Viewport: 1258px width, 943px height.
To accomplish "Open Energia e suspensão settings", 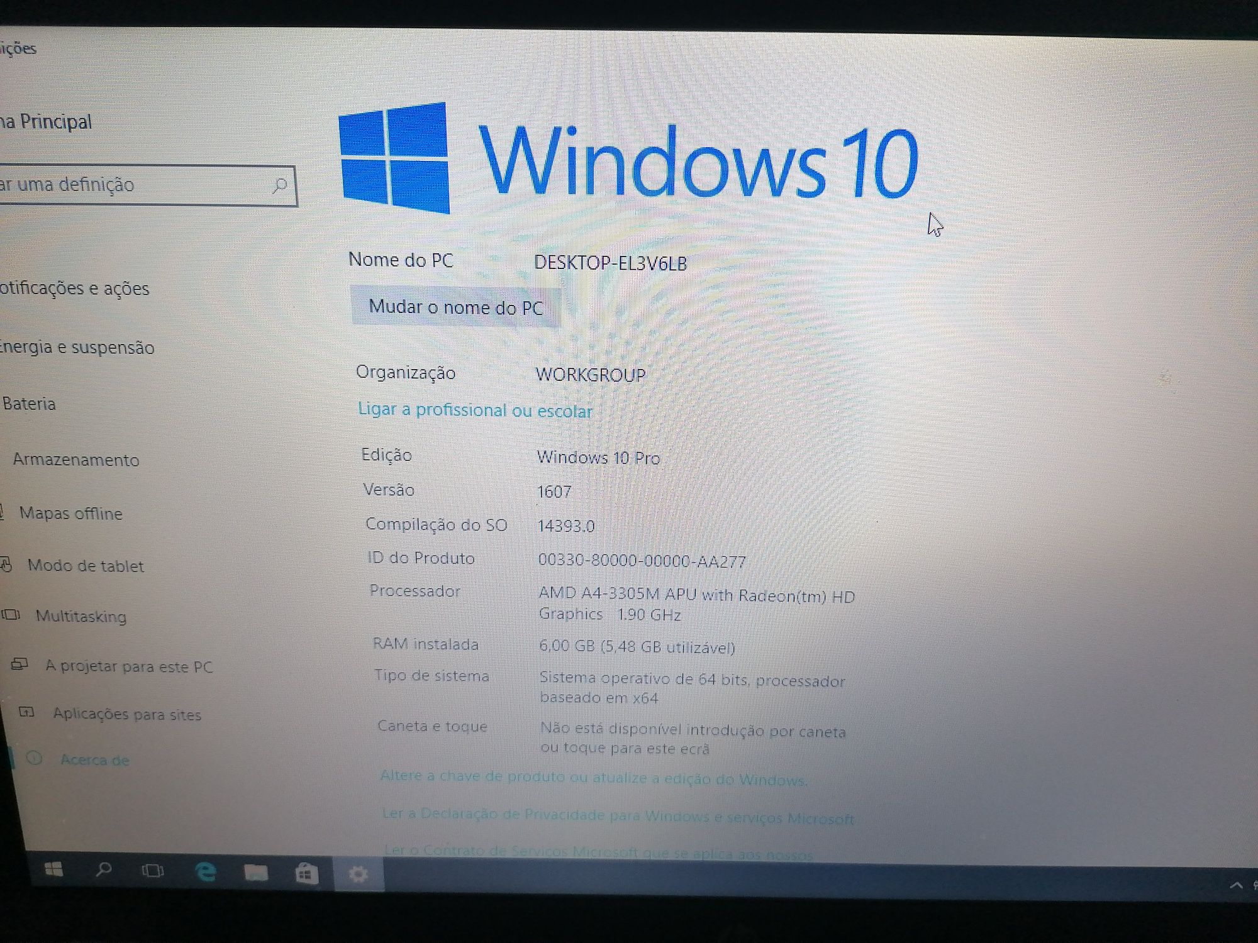I will click(x=77, y=347).
